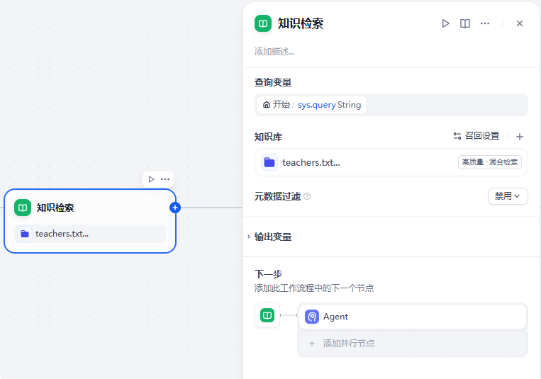Open the docs book icon in panel header
The image size is (541, 379).
(x=465, y=23)
